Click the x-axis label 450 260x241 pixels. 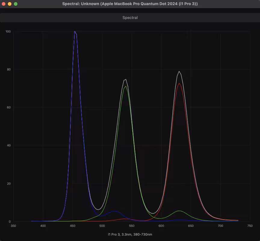click(73, 226)
